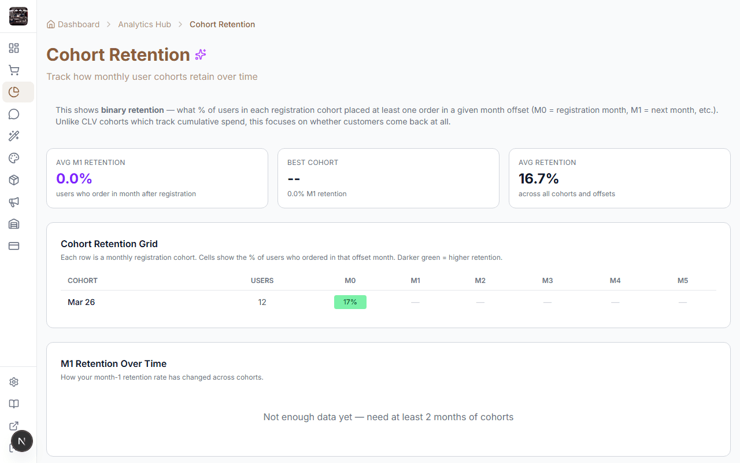Select the shopping cart orders icon
This screenshot has height=463, width=740.
coord(14,70)
